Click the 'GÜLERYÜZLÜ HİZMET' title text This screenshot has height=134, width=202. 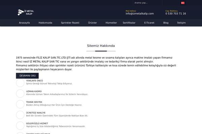pos(37,123)
